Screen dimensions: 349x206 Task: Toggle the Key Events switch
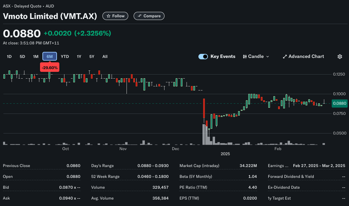click(x=203, y=57)
